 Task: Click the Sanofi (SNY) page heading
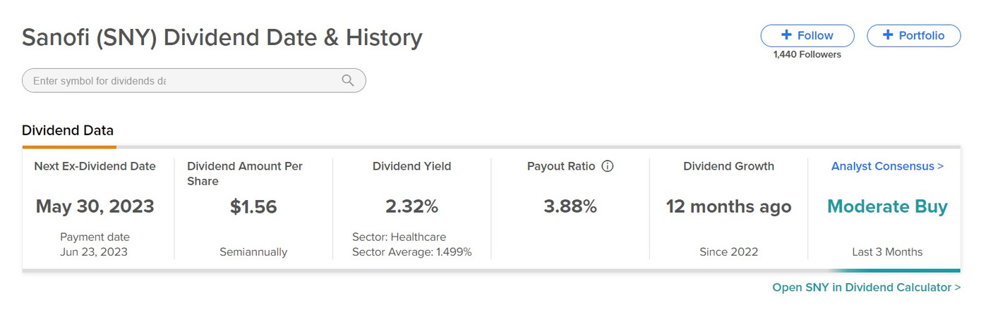pyautogui.click(x=222, y=37)
